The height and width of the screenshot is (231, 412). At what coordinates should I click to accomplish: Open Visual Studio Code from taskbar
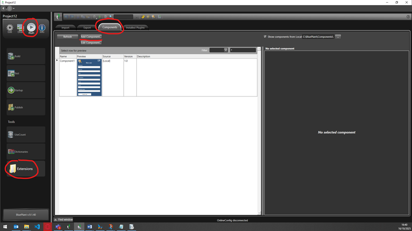[37, 227]
